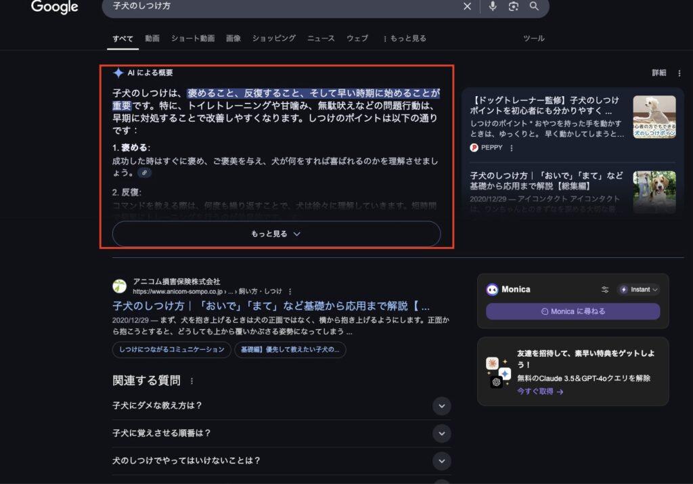Expand the question 子犬に覚えさせる順番は？

[x=281, y=433]
